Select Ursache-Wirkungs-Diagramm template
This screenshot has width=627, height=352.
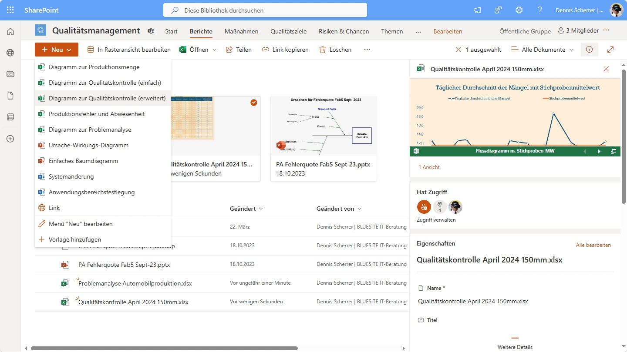tap(103, 145)
